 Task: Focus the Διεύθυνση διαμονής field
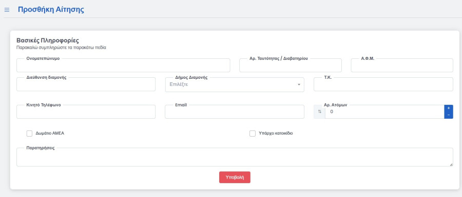[86, 84]
